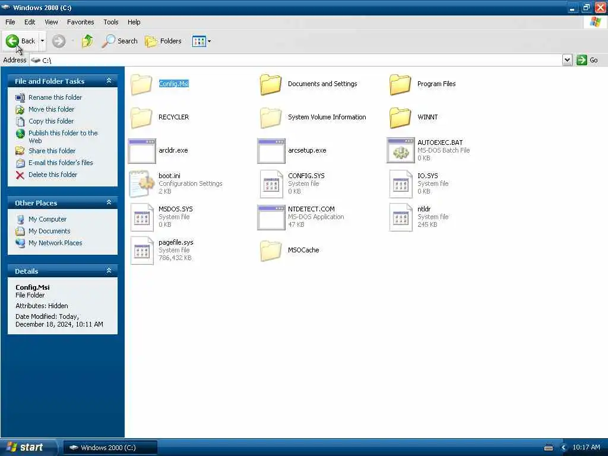Click E-mail this folder's files link
The height and width of the screenshot is (456, 608).
(x=61, y=163)
